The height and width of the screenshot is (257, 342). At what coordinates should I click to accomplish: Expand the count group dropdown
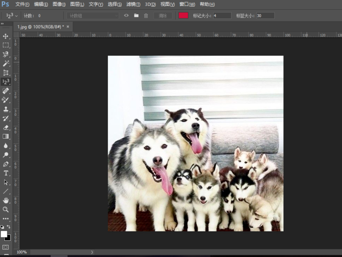(x=116, y=16)
